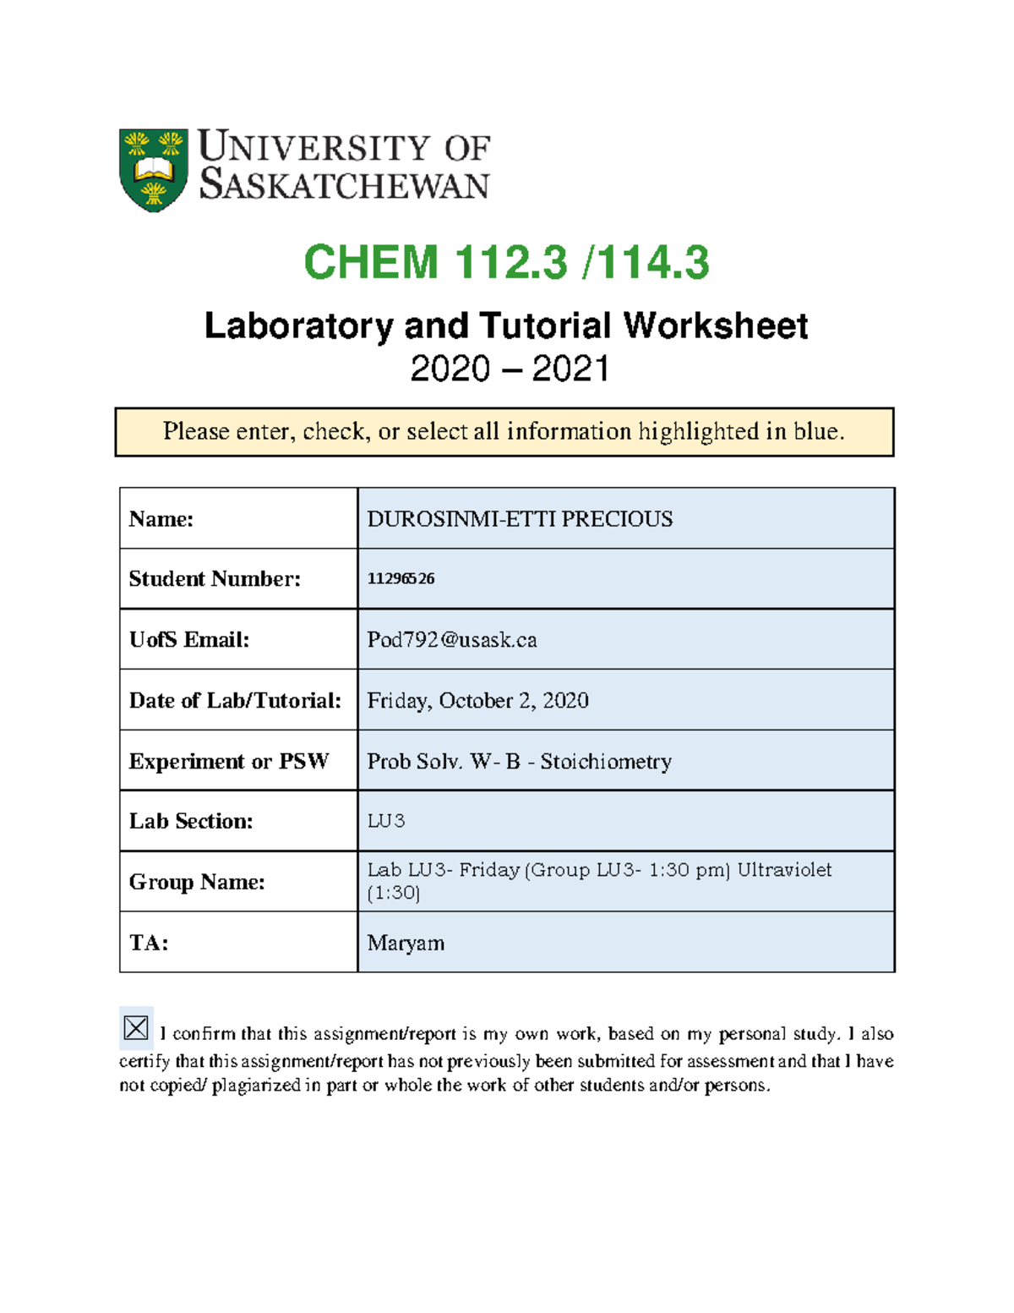
Task: Open Experiment or PSW selection Prob Solv. W- B
Action: point(626,761)
